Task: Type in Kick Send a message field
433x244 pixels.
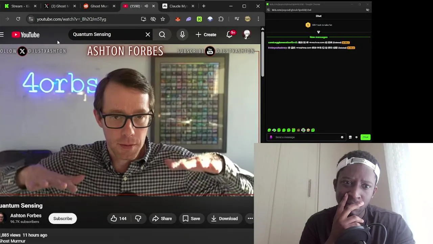Action: click(306, 137)
